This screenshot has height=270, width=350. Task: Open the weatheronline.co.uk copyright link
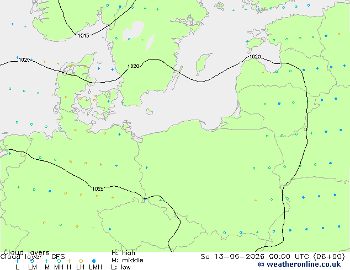tap(299, 264)
